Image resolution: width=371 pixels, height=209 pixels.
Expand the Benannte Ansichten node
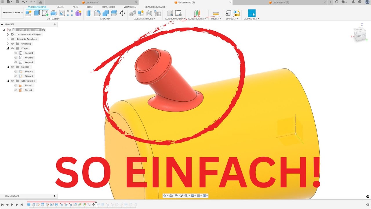pyautogui.click(x=8, y=39)
